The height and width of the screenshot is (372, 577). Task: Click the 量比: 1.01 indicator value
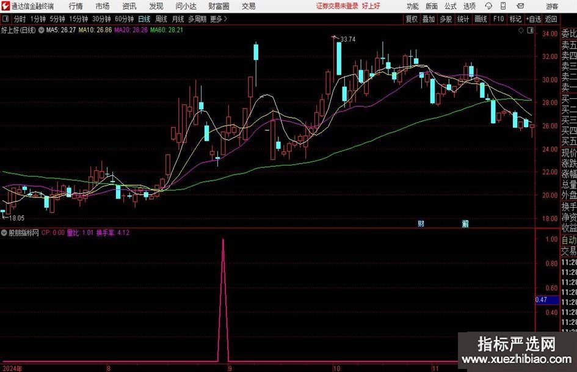80,233
